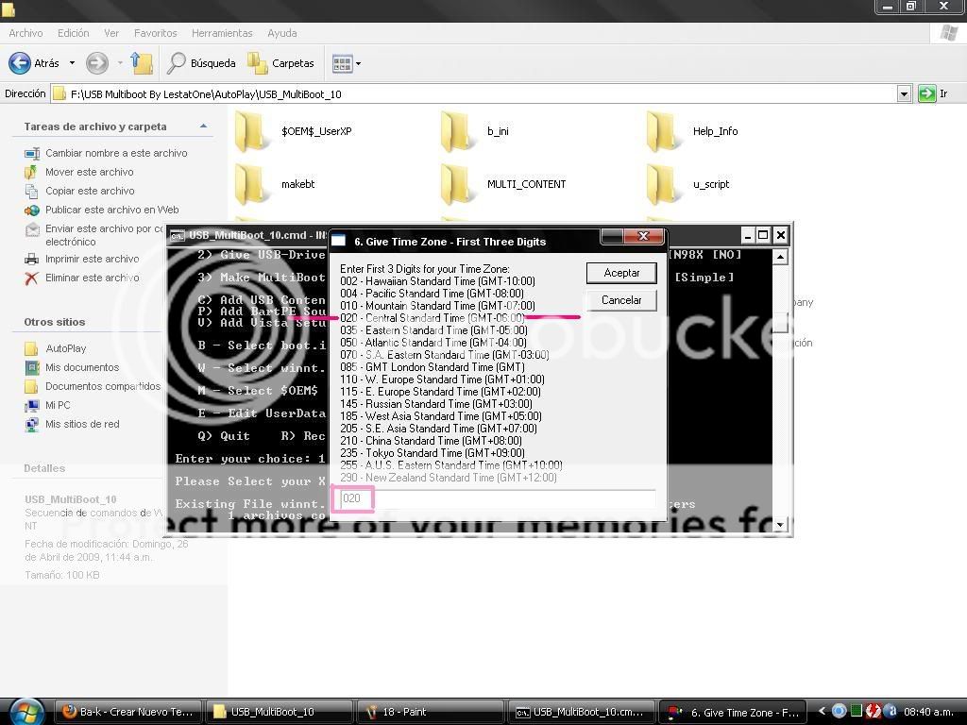The image size is (967, 725).
Task: Open the Views (Vistas) dropdown
Action: click(x=346, y=63)
